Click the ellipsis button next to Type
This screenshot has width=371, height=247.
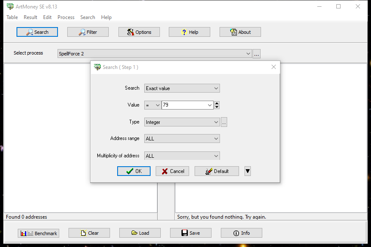(x=224, y=122)
